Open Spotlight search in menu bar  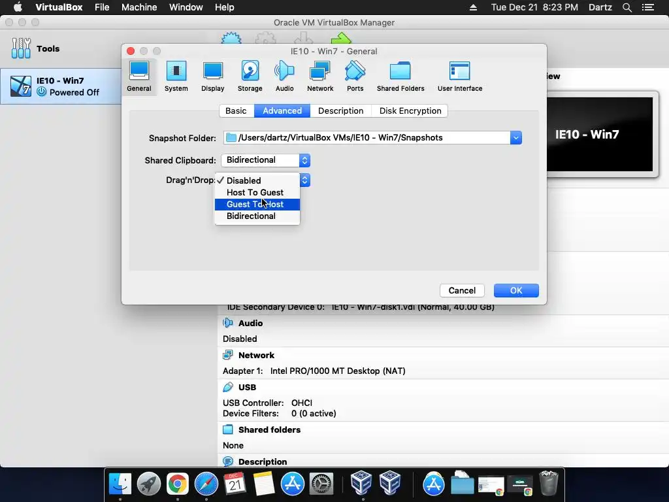coord(627,7)
